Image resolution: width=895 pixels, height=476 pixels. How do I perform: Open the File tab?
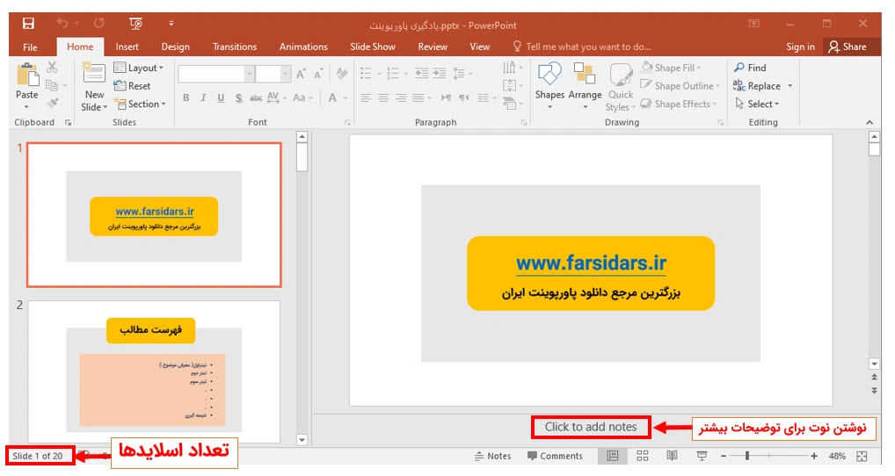pyautogui.click(x=30, y=47)
